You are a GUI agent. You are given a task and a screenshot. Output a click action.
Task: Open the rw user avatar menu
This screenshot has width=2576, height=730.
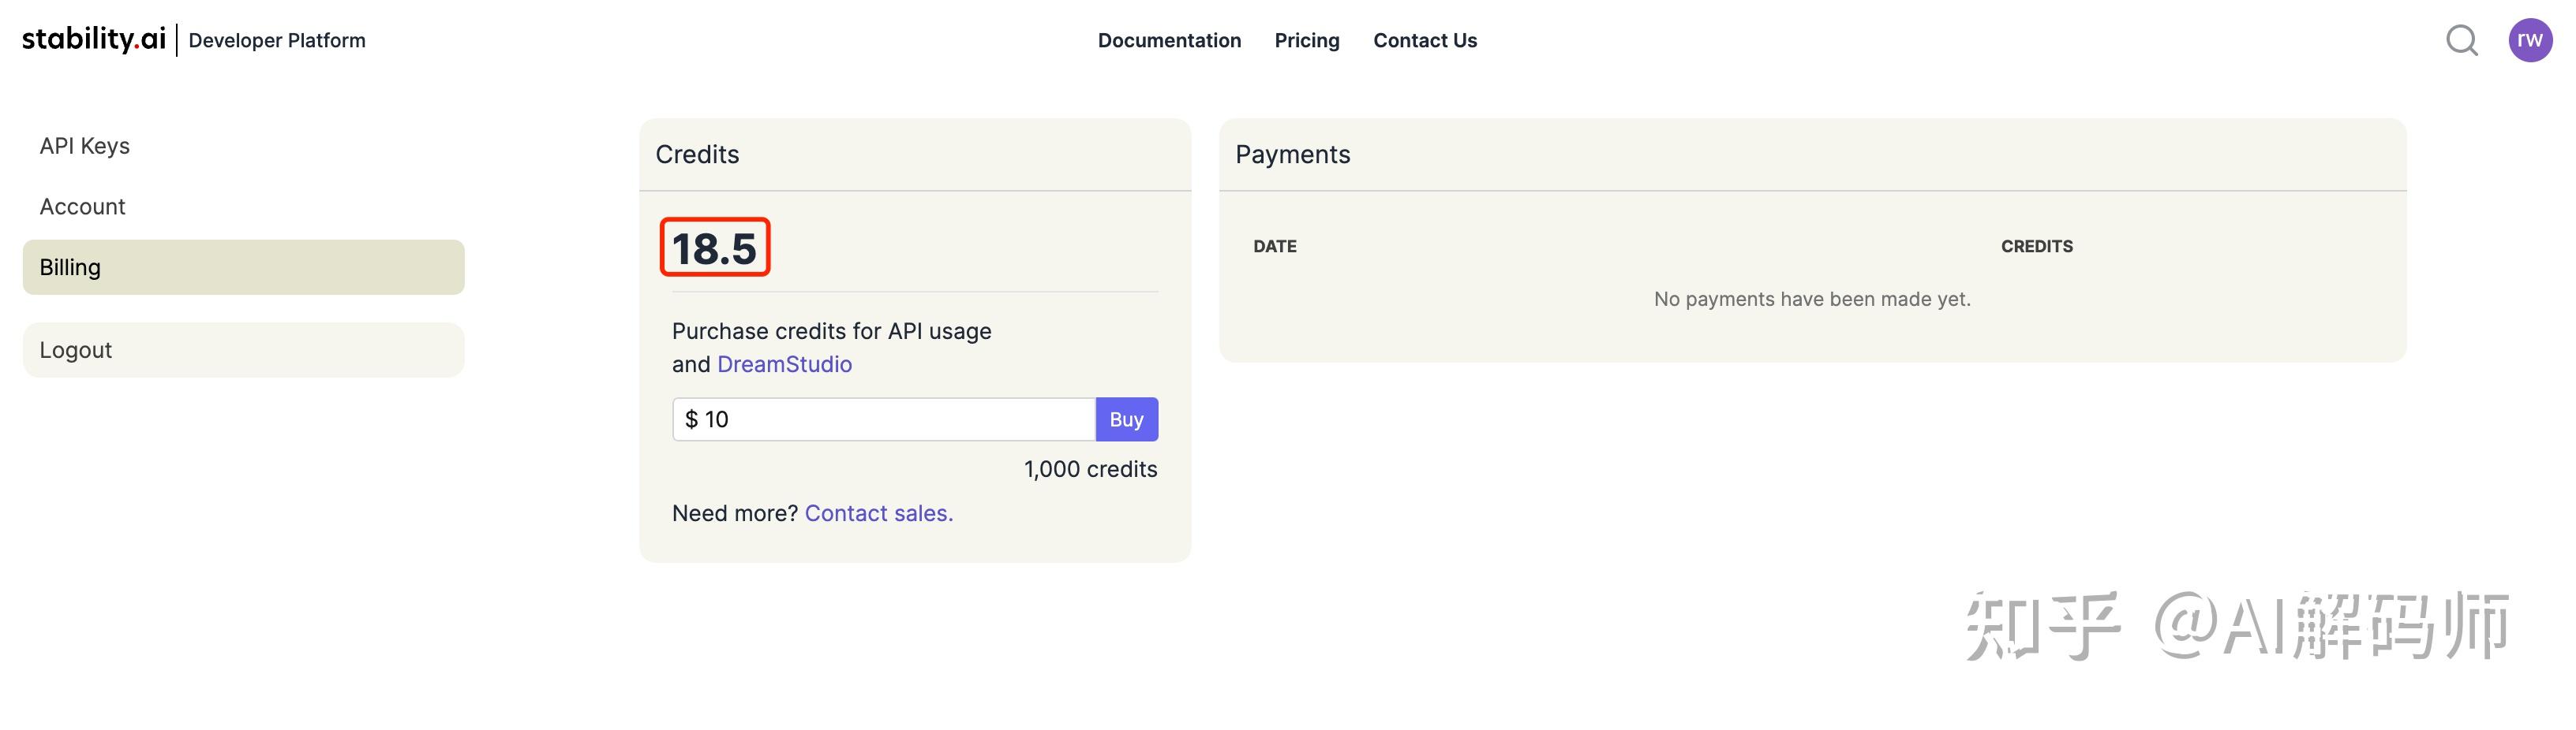tap(2529, 40)
